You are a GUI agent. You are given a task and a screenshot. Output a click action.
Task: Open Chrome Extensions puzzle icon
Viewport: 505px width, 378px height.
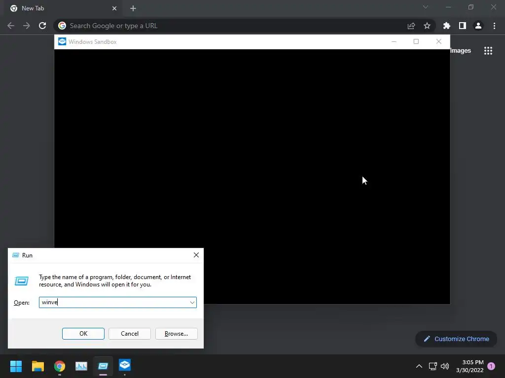447,26
